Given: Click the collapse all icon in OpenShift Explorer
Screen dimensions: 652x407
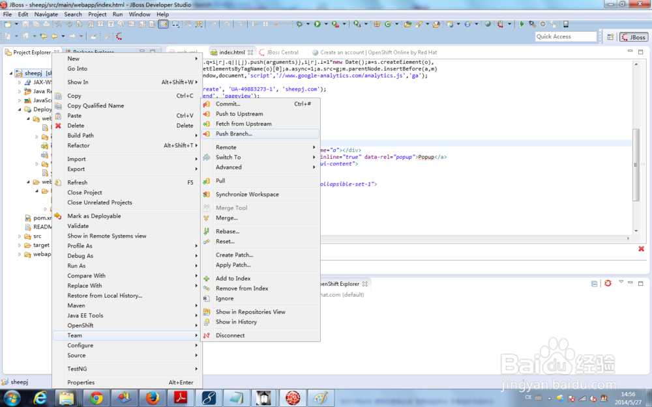Looking at the screenshot, I should (x=594, y=284).
